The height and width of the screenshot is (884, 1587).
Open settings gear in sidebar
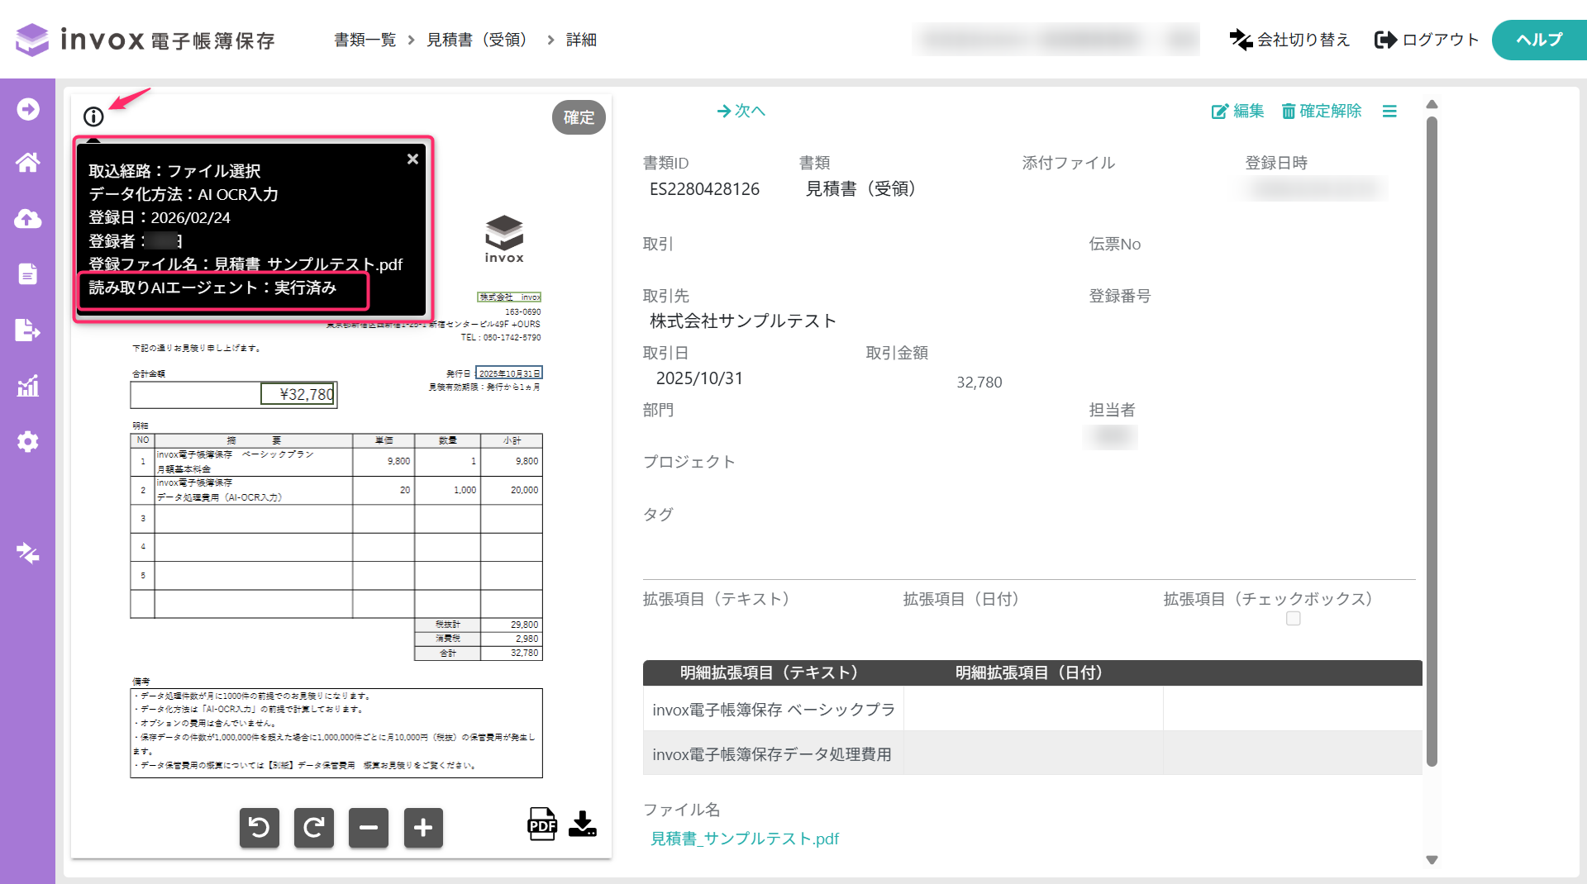coord(28,441)
